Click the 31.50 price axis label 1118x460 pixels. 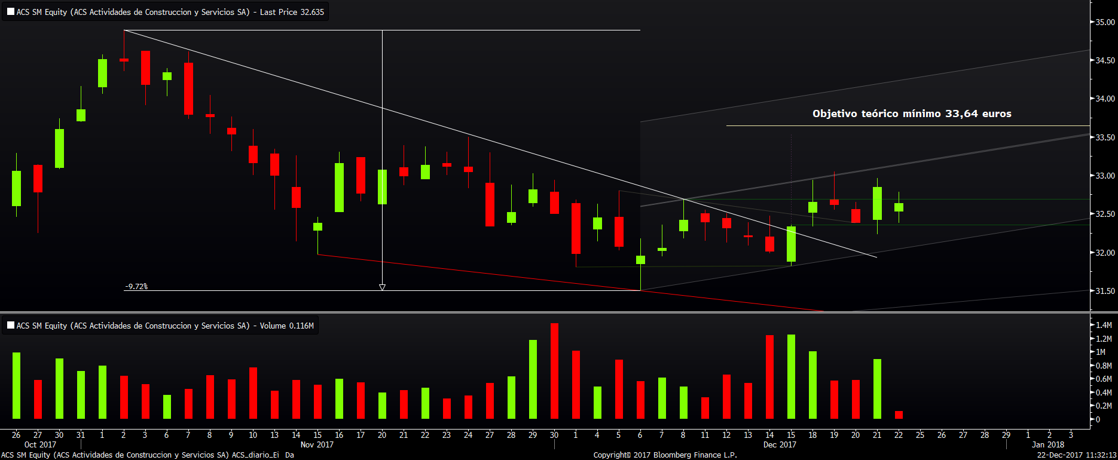1105,291
